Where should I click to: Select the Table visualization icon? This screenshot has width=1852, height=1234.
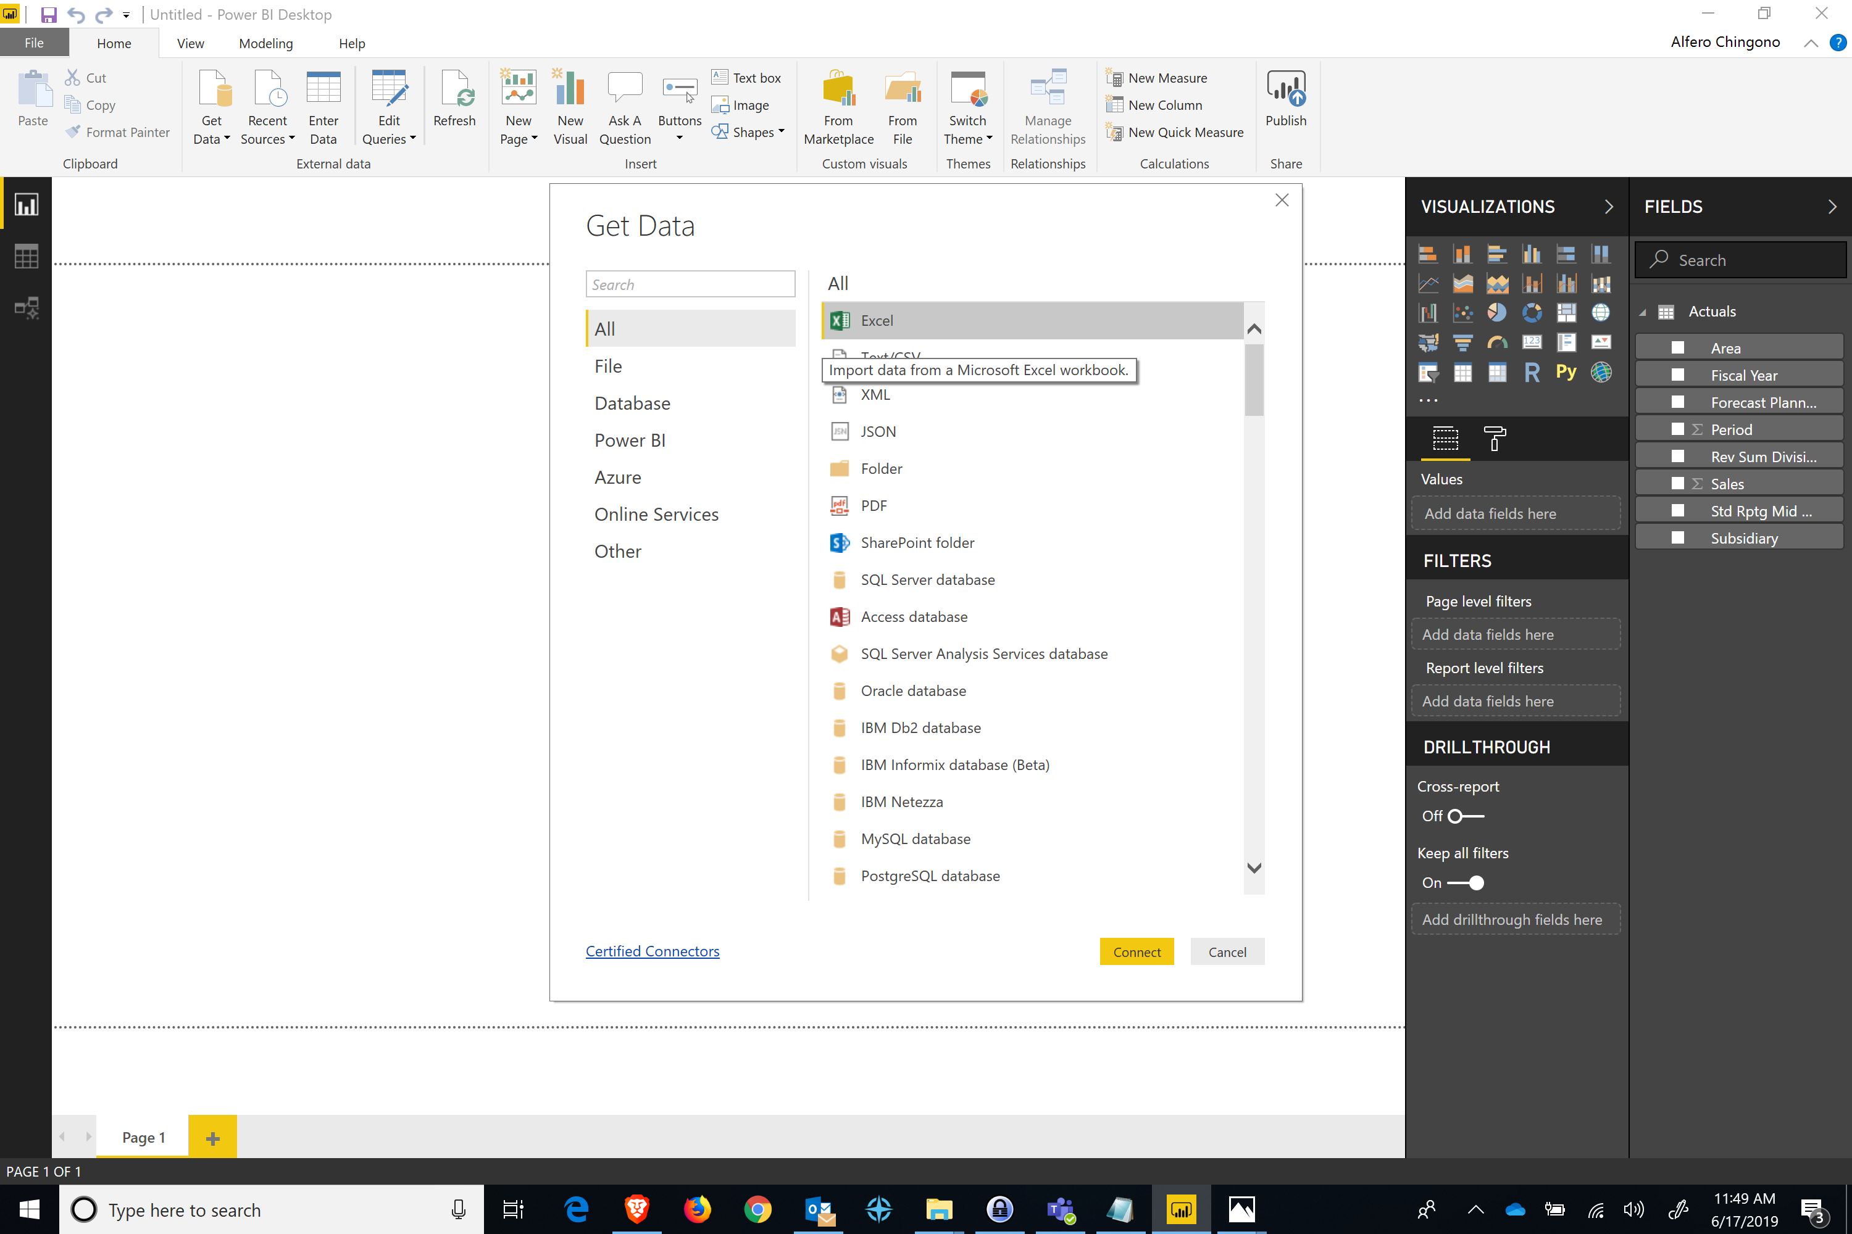point(1464,372)
